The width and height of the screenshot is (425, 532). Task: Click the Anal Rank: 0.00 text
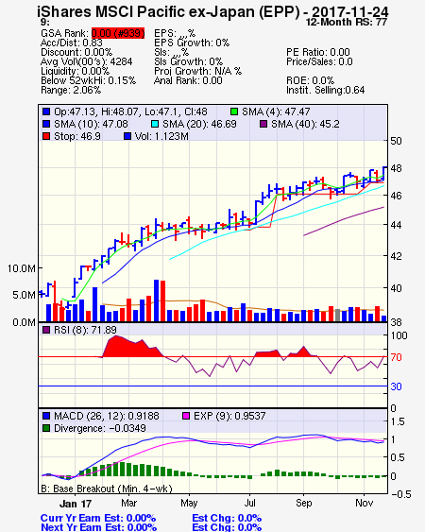coord(188,80)
